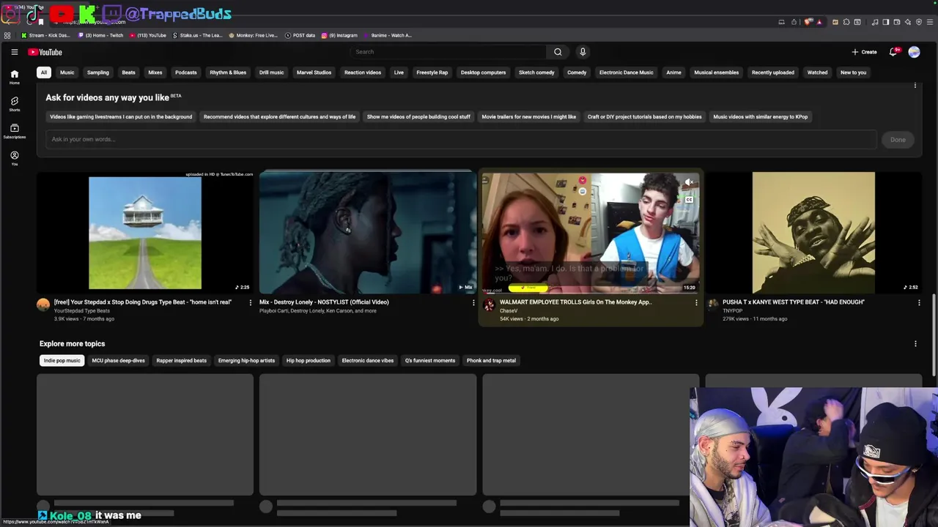Go to YouTube home via logo
Image resolution: width=938 pixels, height=527 pixels.
point(45,52)
